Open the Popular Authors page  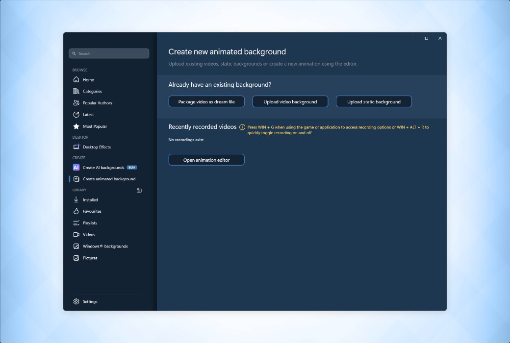(97, 103)
